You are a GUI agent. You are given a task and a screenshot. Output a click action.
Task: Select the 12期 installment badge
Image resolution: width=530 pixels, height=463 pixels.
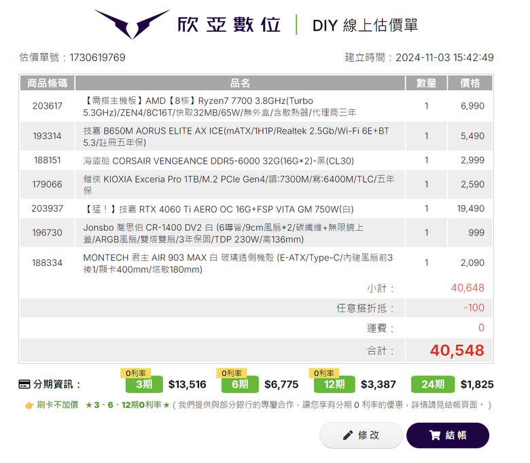(x=334, y=384)
